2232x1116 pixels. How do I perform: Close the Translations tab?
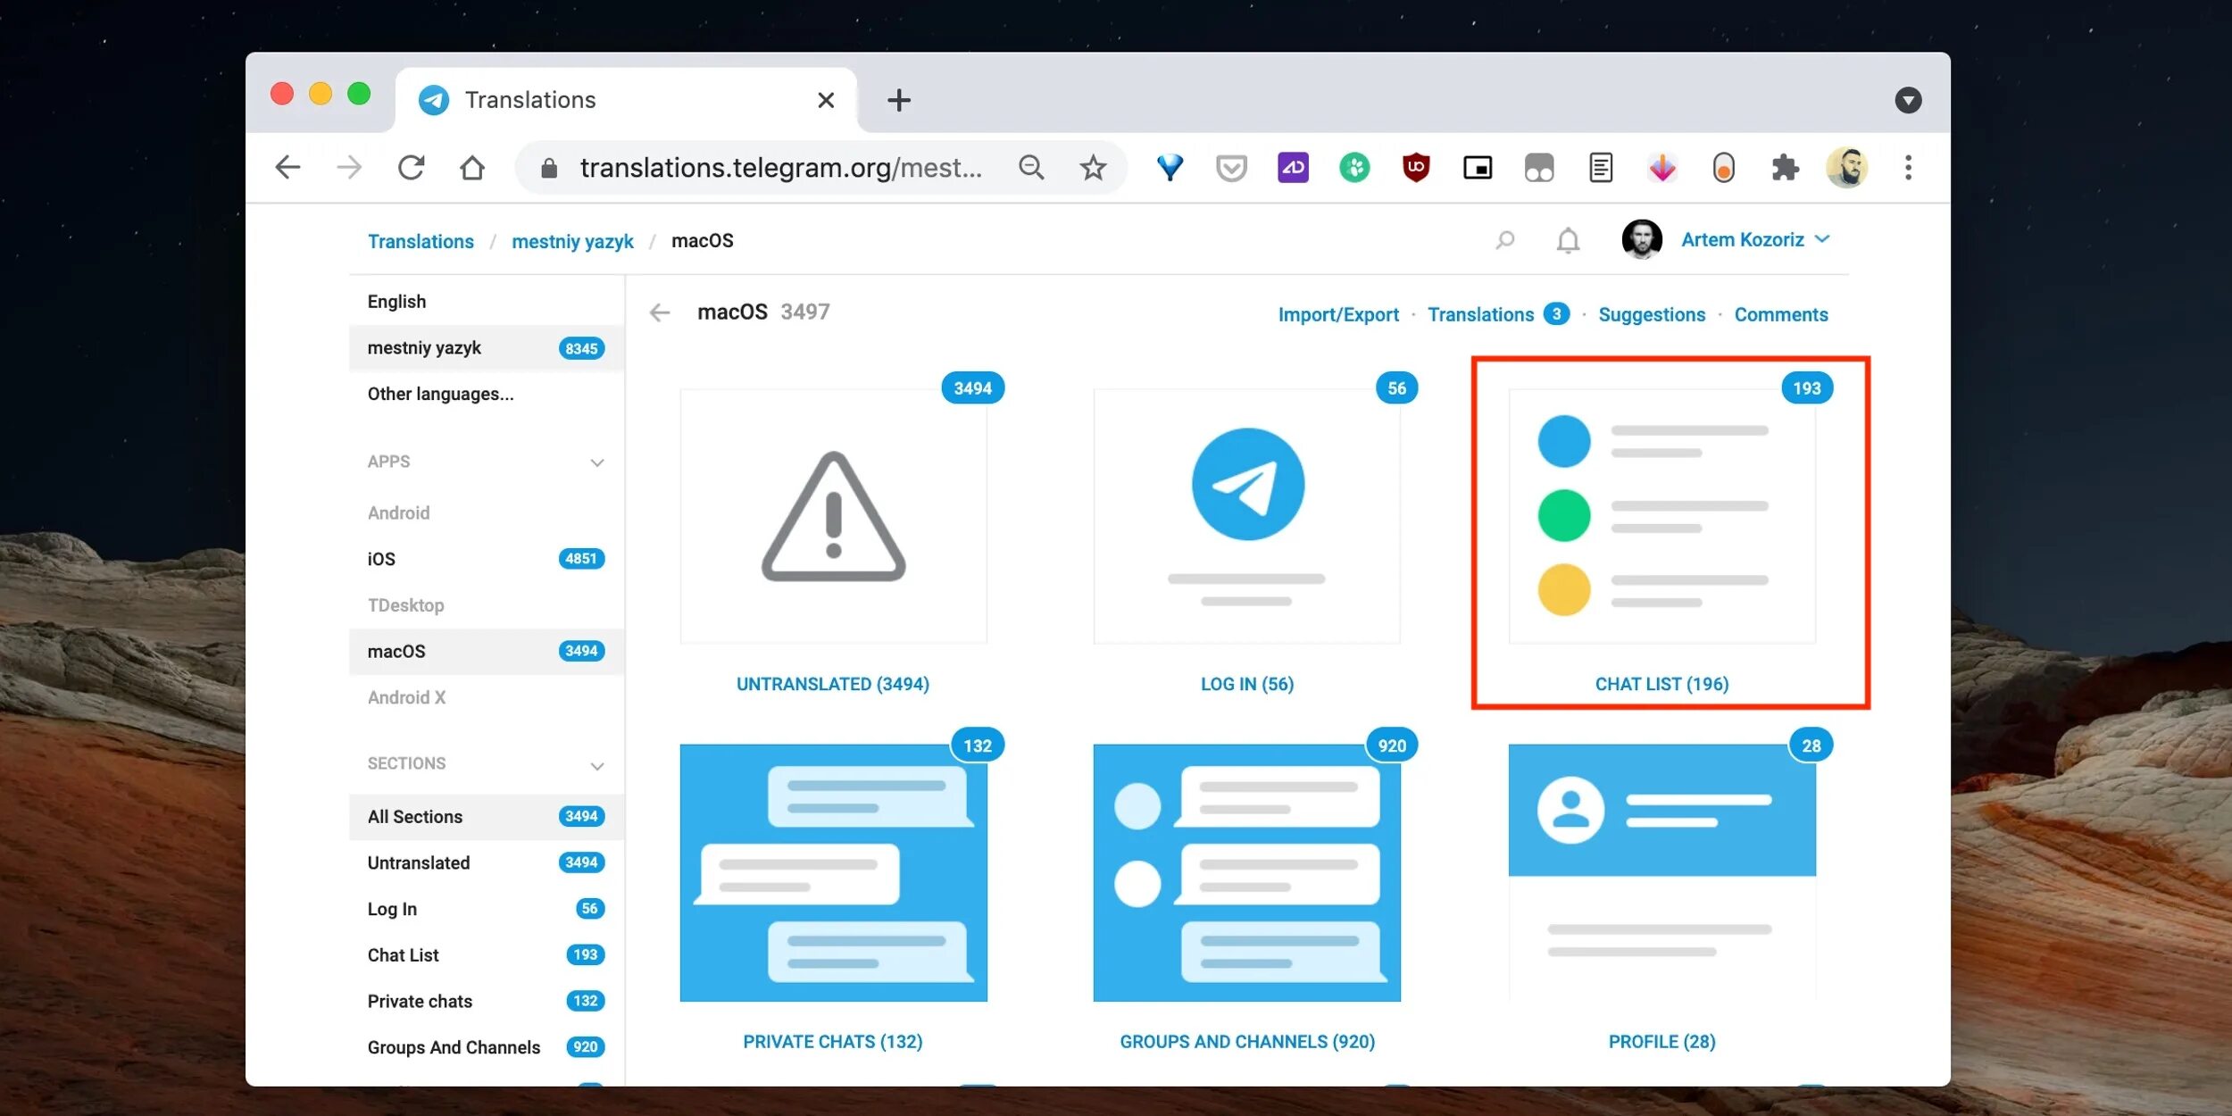pos(826,100)
